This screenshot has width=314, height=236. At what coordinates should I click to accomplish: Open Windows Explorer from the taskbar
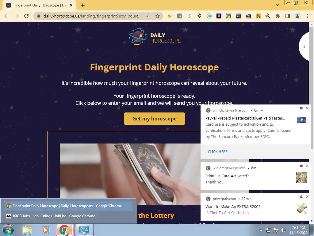[27, 230]
